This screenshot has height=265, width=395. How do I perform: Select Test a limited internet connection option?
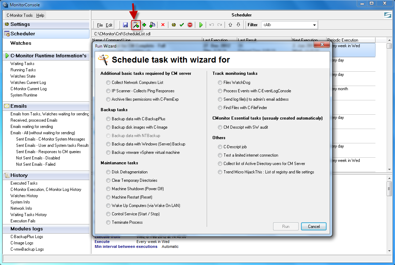220,155
